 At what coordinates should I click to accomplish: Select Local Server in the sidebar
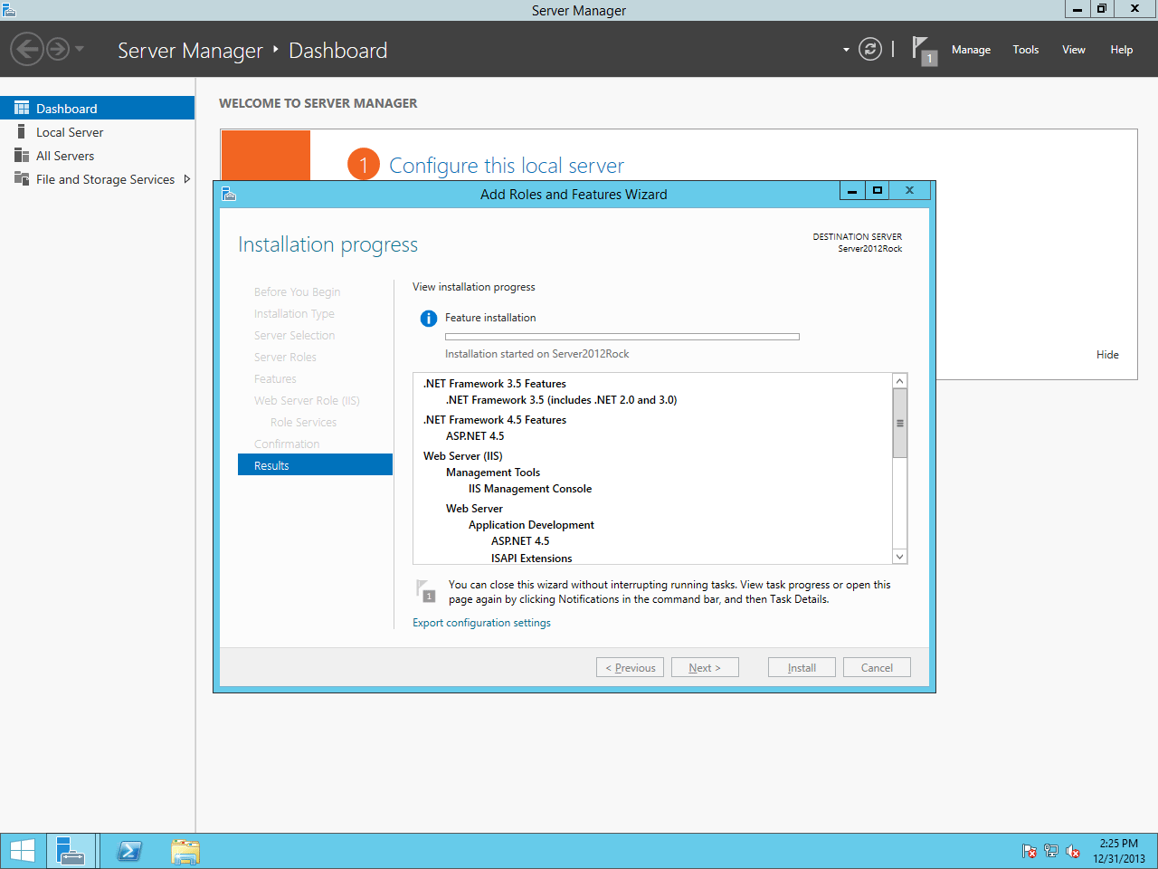coord(97,132)
